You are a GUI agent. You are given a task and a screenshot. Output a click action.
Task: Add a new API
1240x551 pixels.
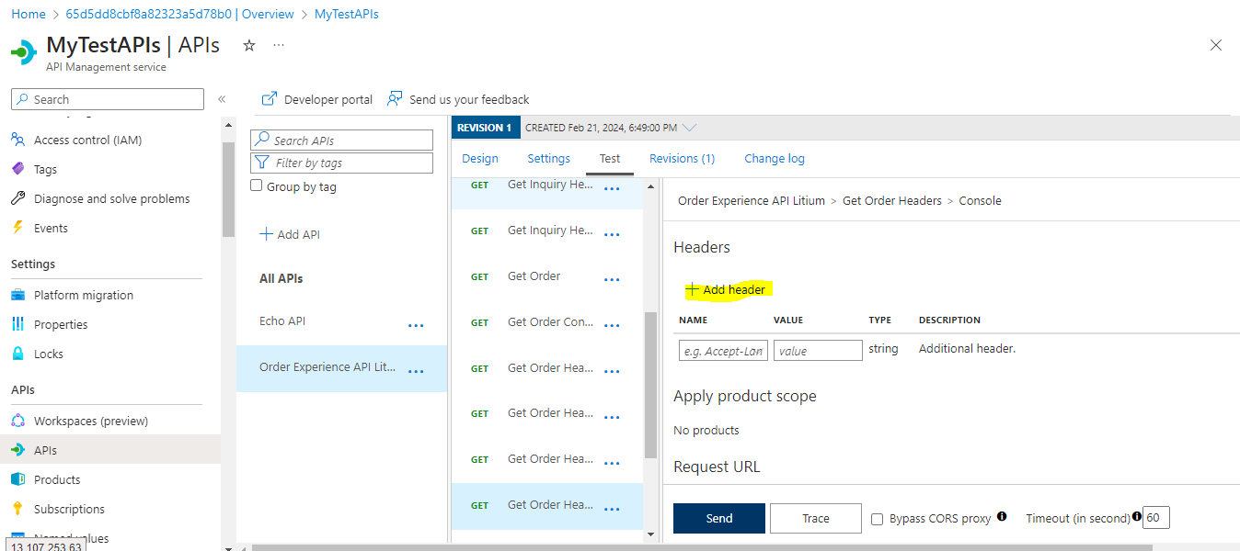290,234
